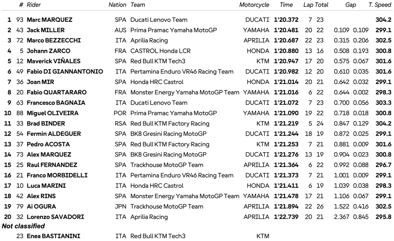Click the Gap column header
The image size is (394, 241).
(350, 5)
